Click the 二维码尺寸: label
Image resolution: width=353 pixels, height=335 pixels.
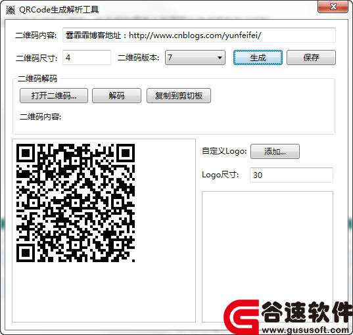pos(36,58)
